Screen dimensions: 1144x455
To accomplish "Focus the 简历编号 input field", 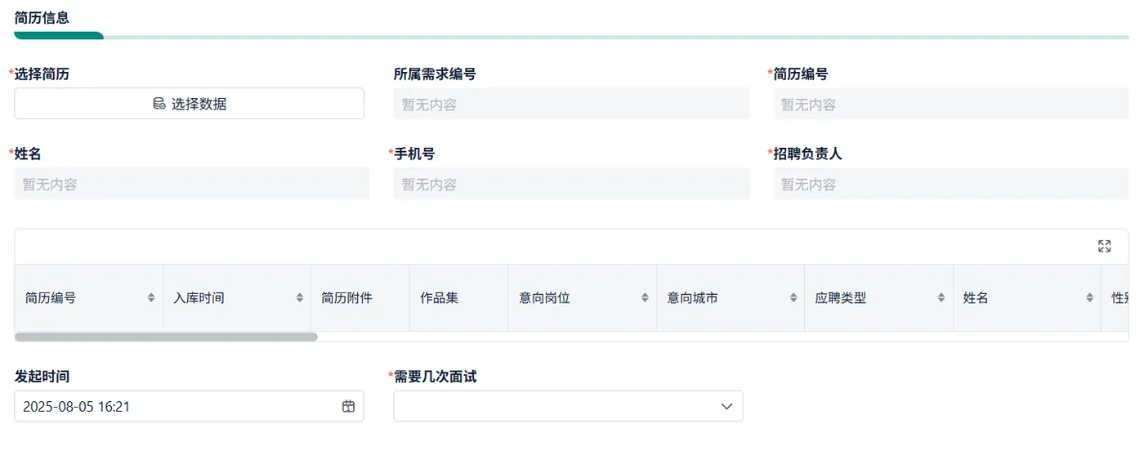I will click(952, 105).
